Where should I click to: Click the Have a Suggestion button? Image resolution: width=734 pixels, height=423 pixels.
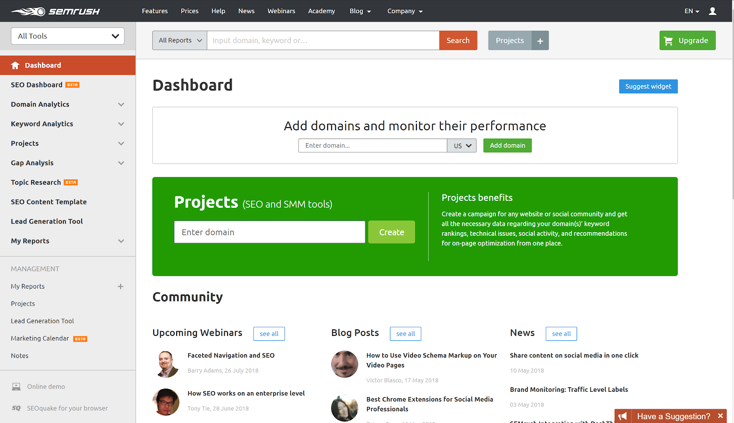[673, 416]
